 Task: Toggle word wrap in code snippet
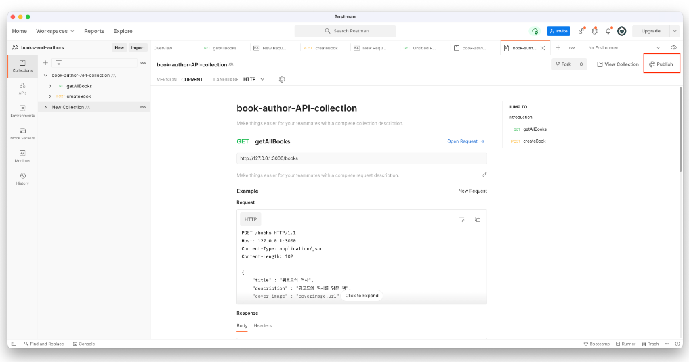tap(461, 219)
